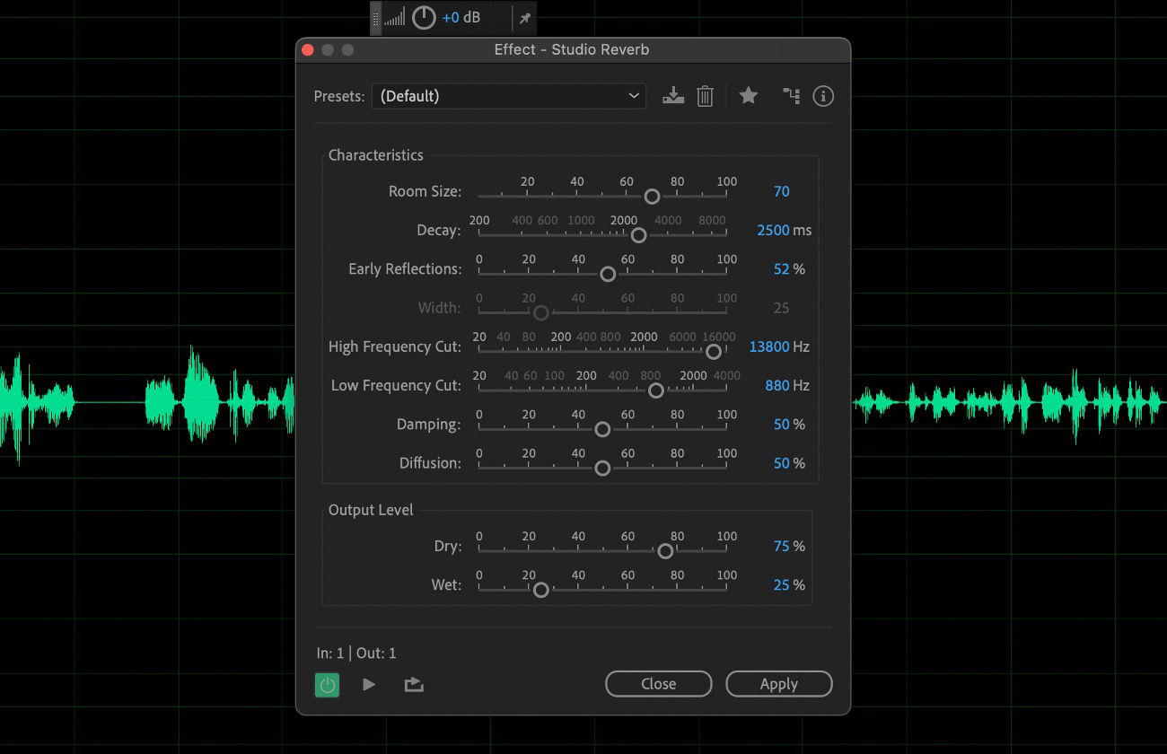Save the current settings as a preset
1167x754 pixels.
673,96
